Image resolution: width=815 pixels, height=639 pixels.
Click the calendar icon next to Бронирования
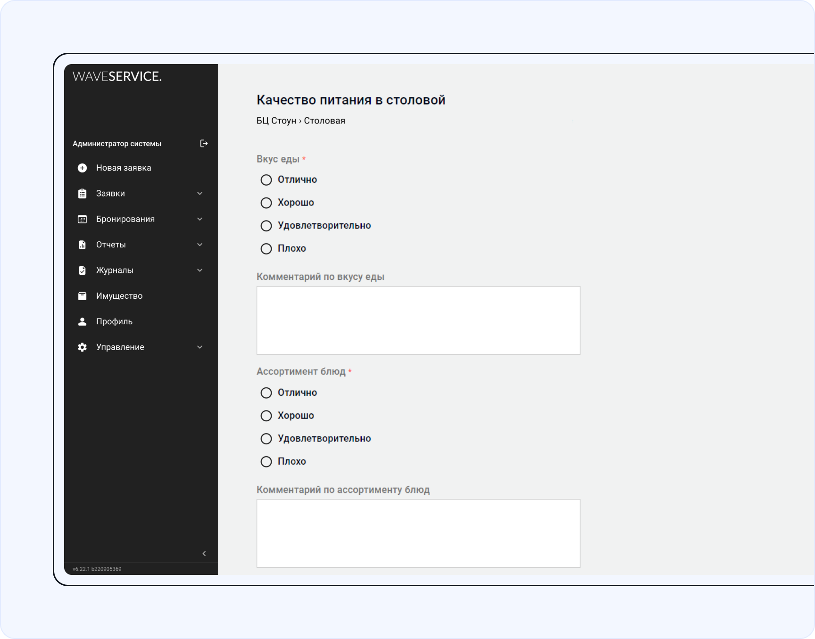(x=82, y=219)
